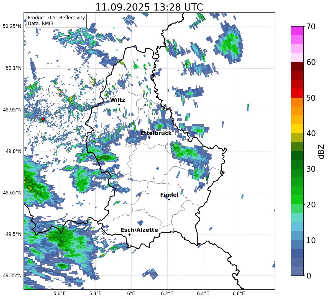The height and width of the screenshot is (299, 328).
Task: Click the colorbar tick label 20
Action: click(x=311, y=205)
